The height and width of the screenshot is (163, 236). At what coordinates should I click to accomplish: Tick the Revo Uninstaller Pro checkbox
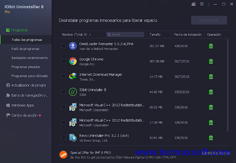pos(64,137)
